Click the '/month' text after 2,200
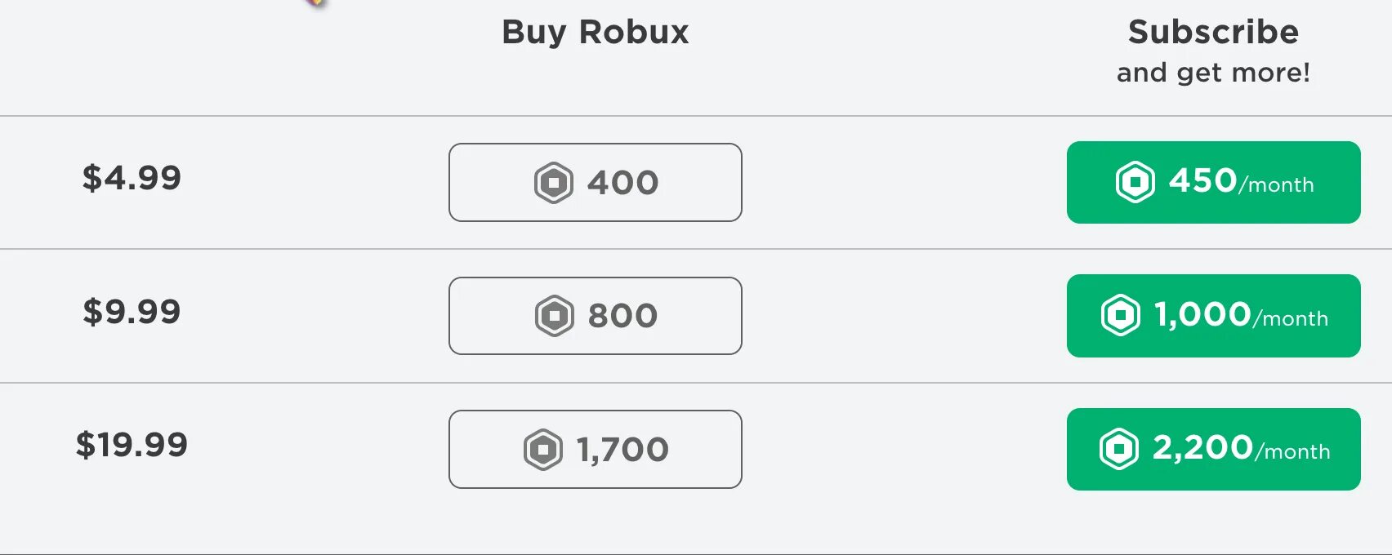The height and width of the screenshot is (555, 1392). pyautogui.click(x=1293, y=451)
